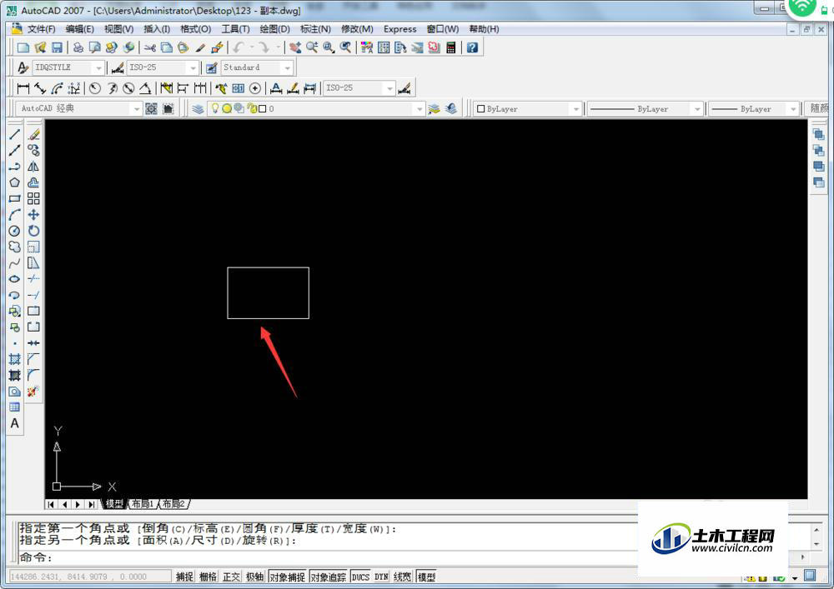Click the layer color swatch beside 0
This screenshot has height=589, width=834.
click(x=262, y=109)
